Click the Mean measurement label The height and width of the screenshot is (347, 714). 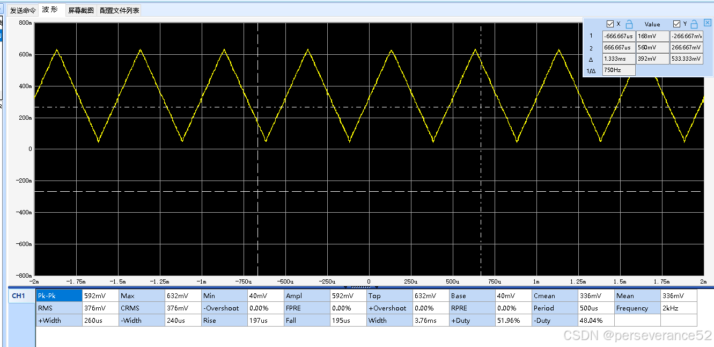click(x=638, y=296)
